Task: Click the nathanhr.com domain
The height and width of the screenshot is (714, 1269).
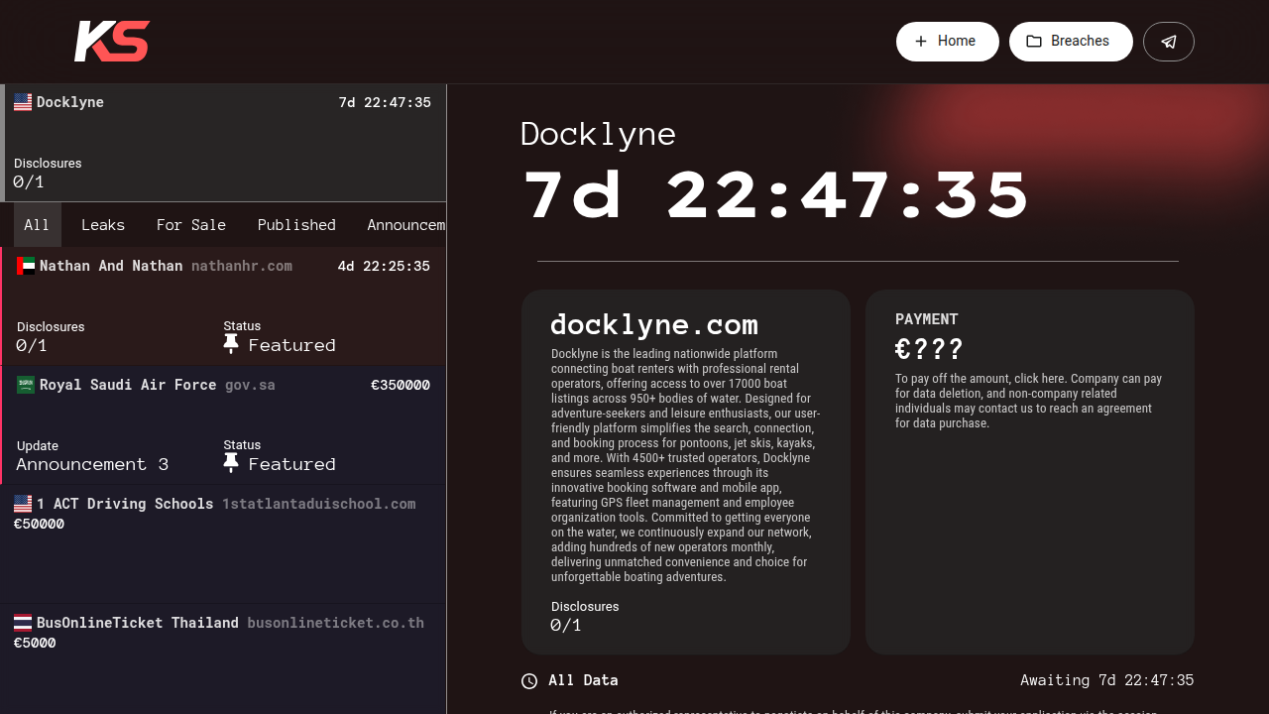Action: pyautogui.click(x=242, y=266)
